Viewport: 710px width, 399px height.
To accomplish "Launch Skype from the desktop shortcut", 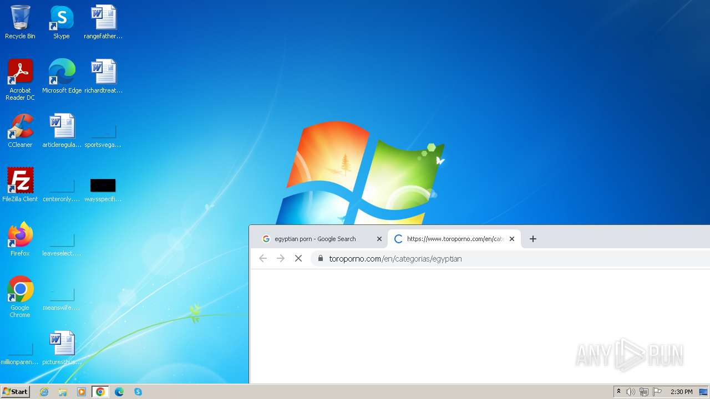I will (x=62, y=22).
